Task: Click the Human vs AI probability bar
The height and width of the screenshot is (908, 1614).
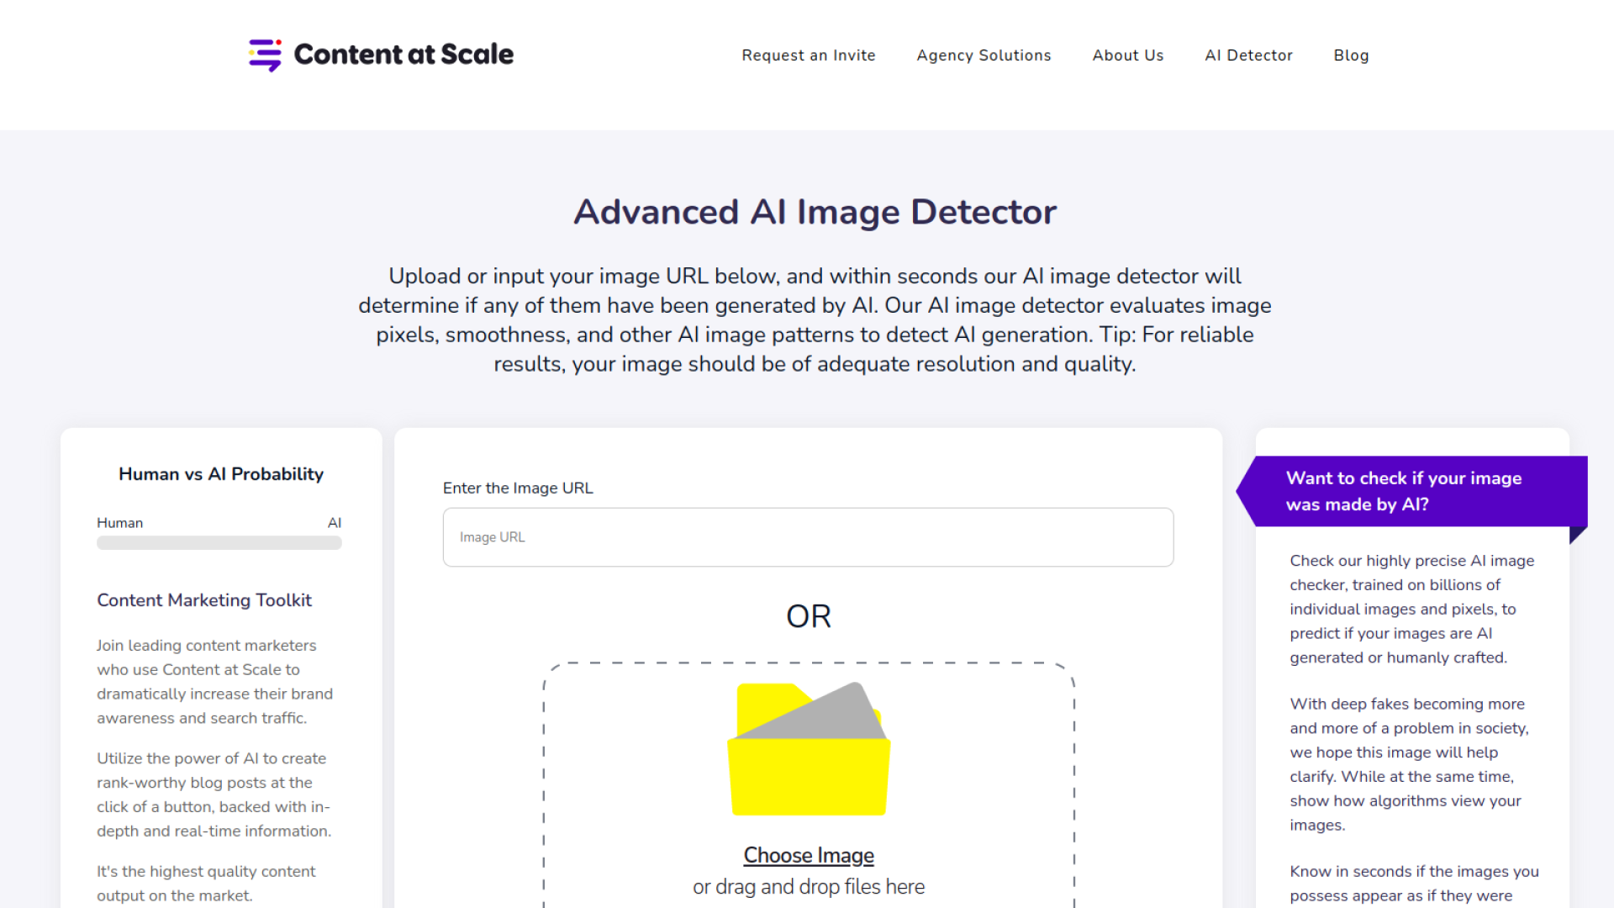Action: [219, 543]
